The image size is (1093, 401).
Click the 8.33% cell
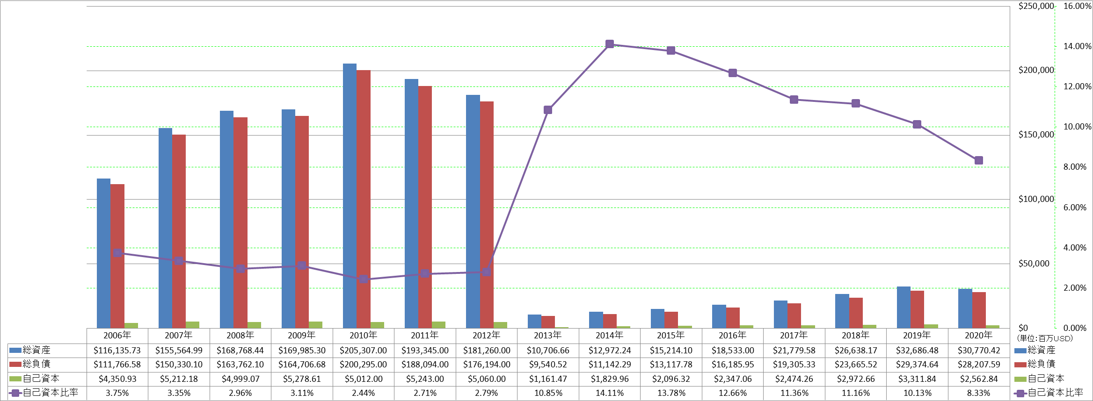(x=978, y=393)
